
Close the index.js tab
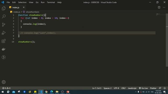point(24,7)
